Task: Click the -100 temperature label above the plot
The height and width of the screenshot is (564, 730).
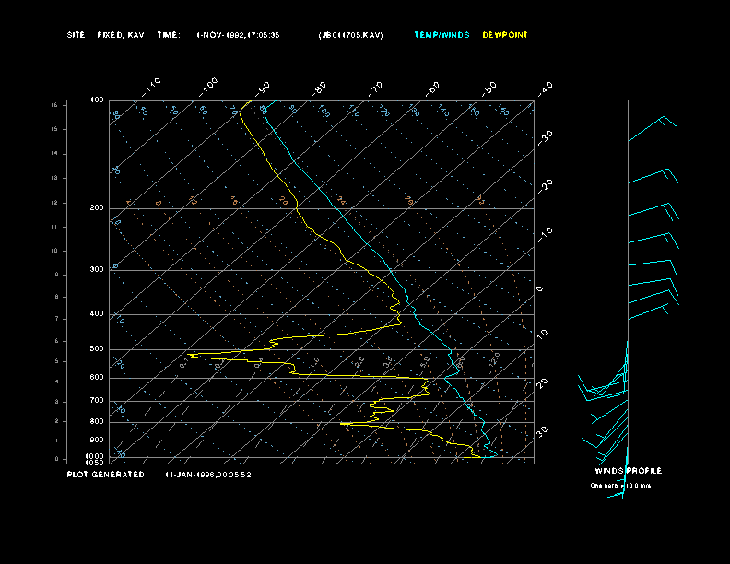Action: coord(208,88)
